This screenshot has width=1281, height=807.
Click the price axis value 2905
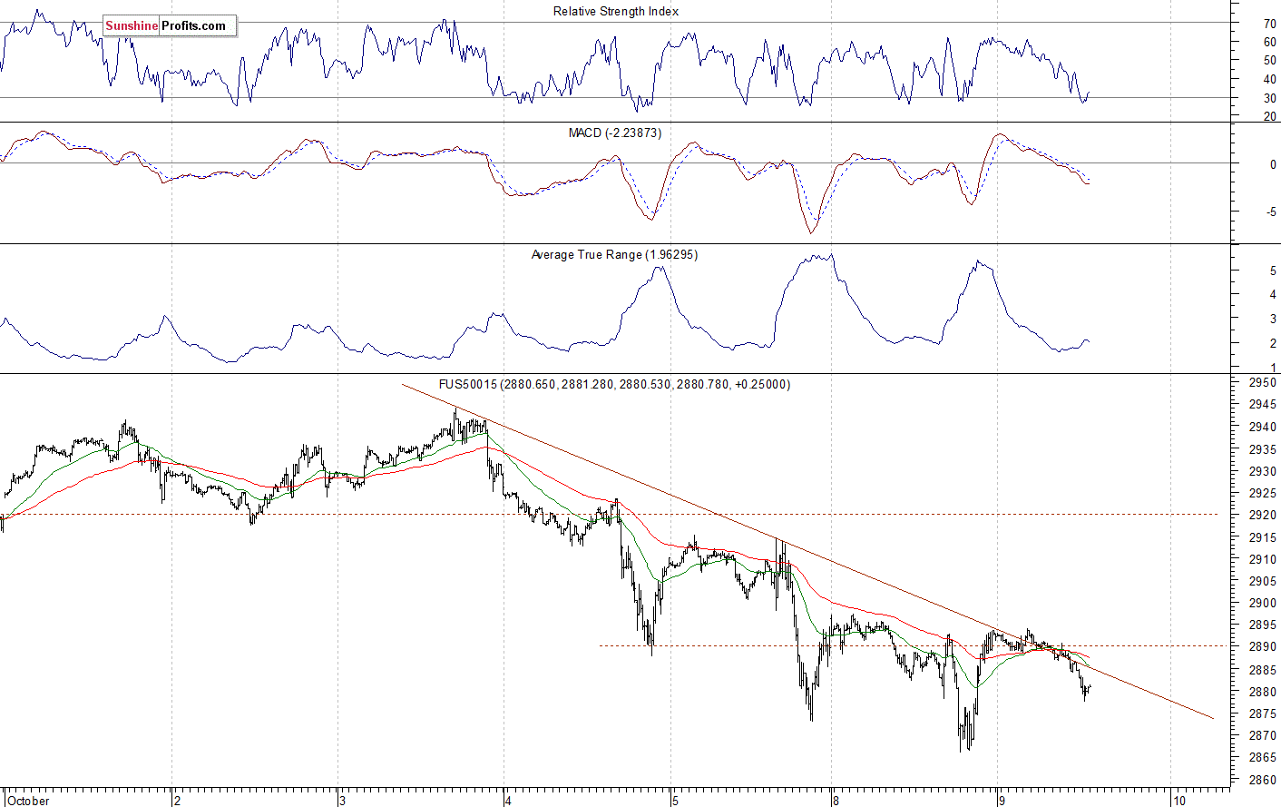[1264, 581]
